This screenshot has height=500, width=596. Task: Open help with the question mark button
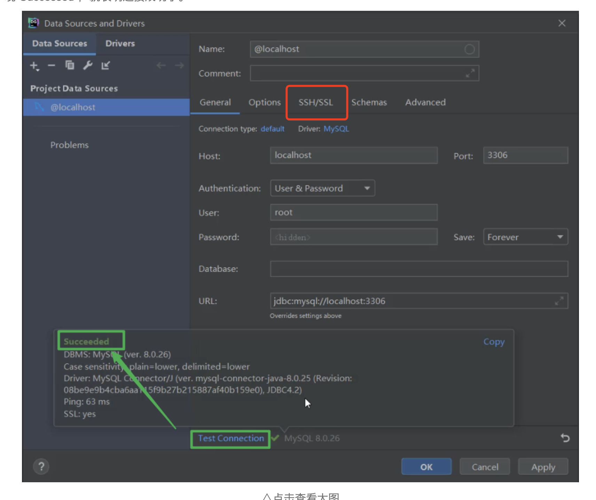click(41, 466)
